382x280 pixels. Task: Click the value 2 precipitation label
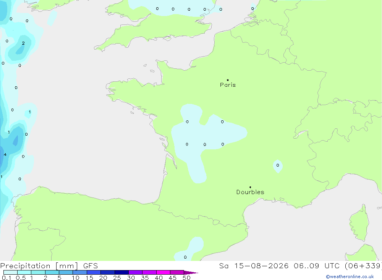point(23,43)
